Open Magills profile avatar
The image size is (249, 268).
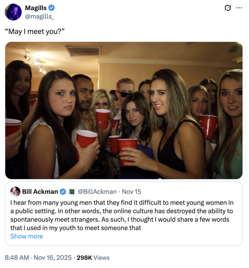click(x=13, y=12)
